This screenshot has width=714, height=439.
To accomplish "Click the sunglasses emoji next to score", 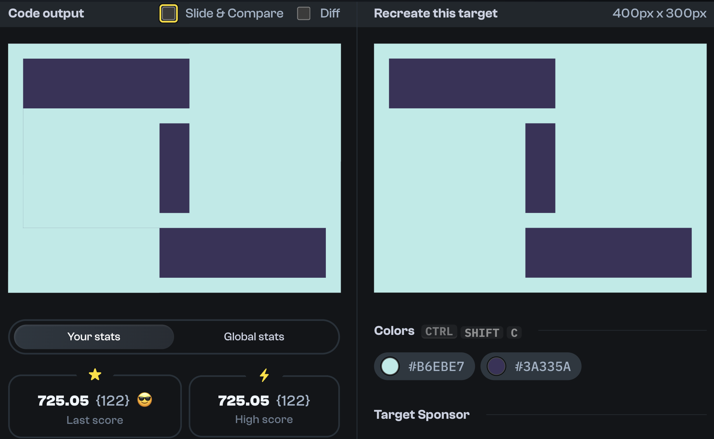I will [144, 400].
